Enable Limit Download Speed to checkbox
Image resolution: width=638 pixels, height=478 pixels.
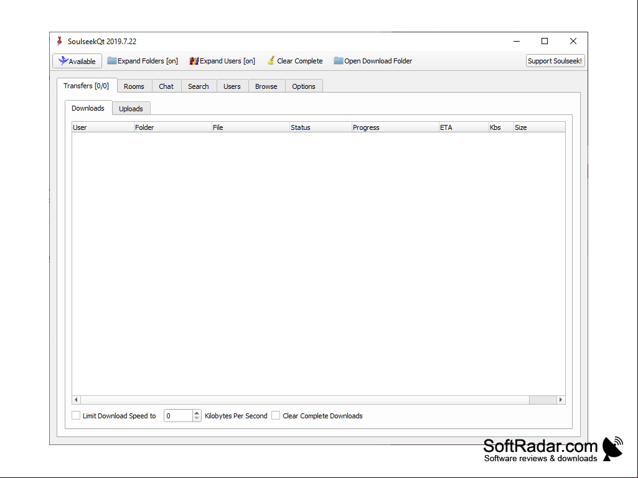[76, 415]
